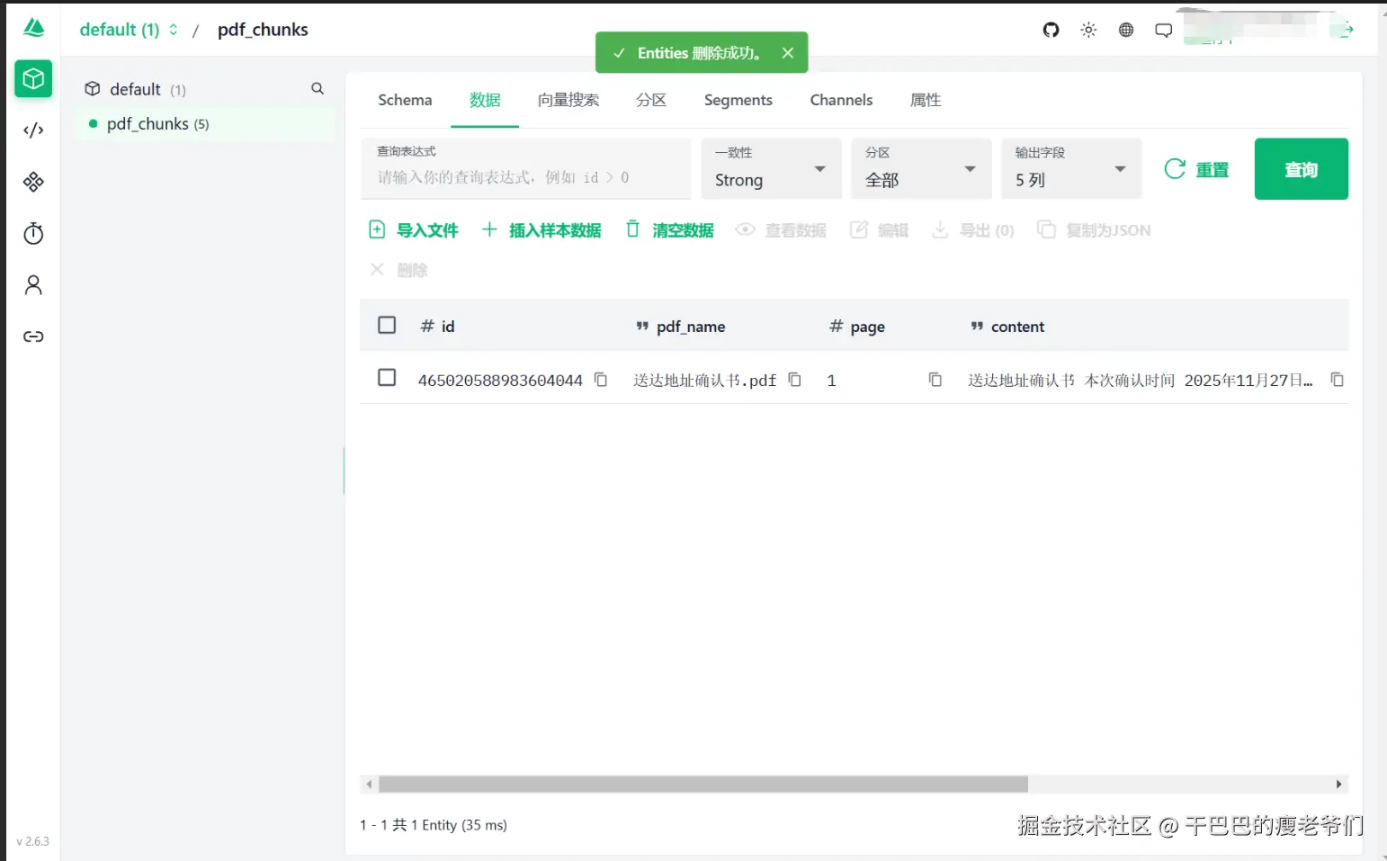Select the default database tree node
Viewport: 1387px width, 861px height.
click(x=135, y=89)
